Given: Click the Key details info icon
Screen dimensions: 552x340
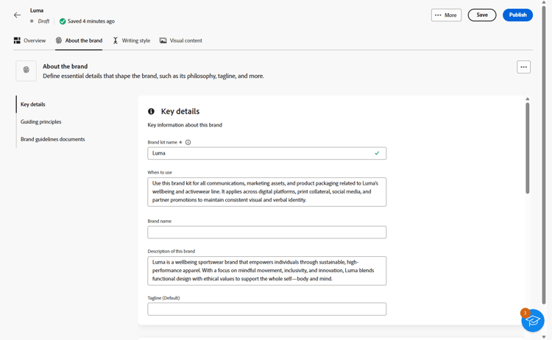Looking at the screenshot, I should (x=152, y=111).
